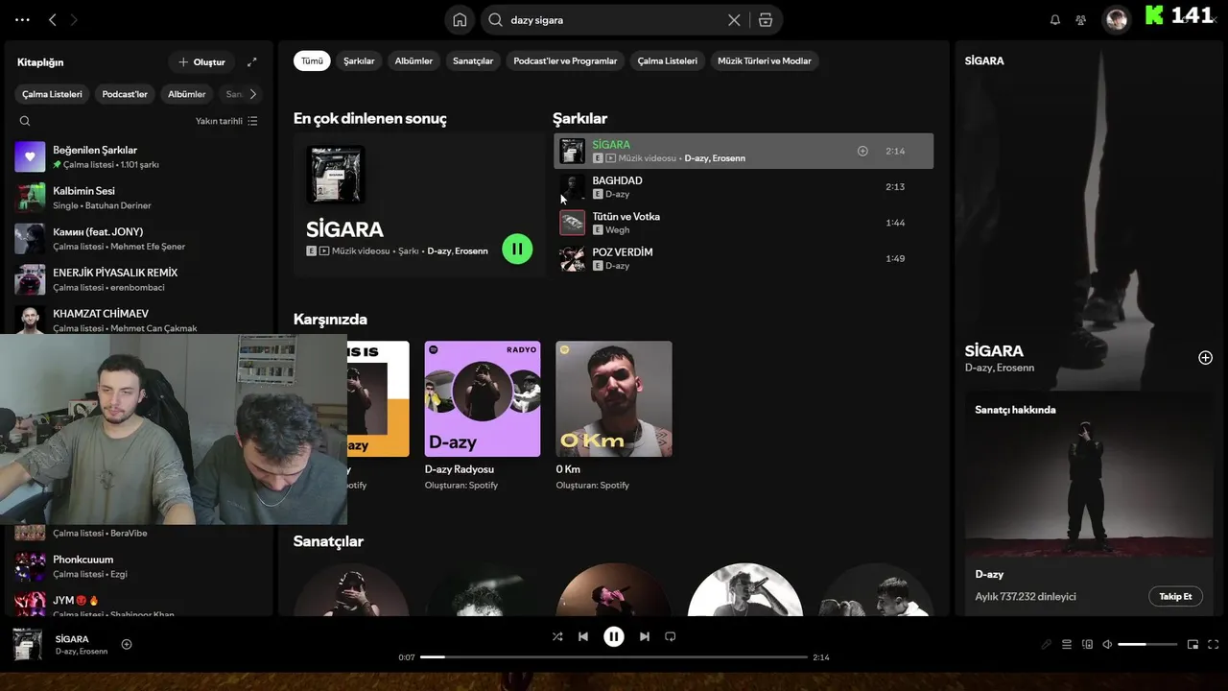The height and width of the screenshot is (691, 1228).
Task: Add now-playing SİGARA to liked songs
Action: 127,644
